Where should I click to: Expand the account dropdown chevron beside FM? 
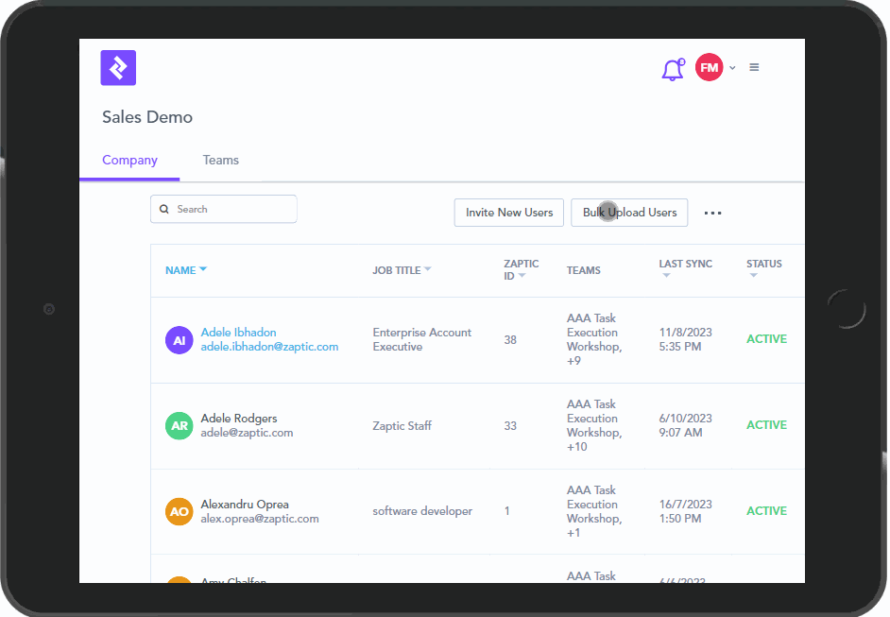tap(732, 68)
